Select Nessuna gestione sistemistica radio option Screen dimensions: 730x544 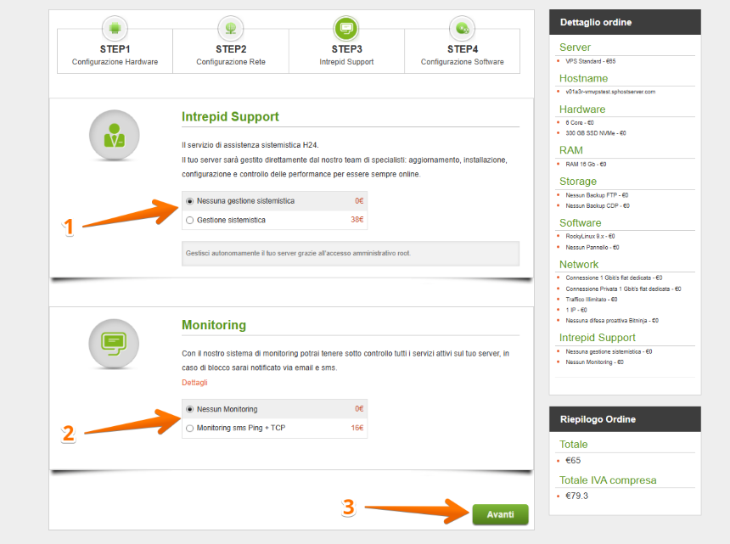point(190,201)
